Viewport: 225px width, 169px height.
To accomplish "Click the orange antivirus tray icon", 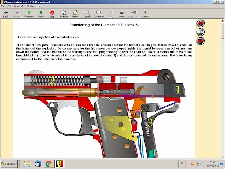I will [192, 164].
